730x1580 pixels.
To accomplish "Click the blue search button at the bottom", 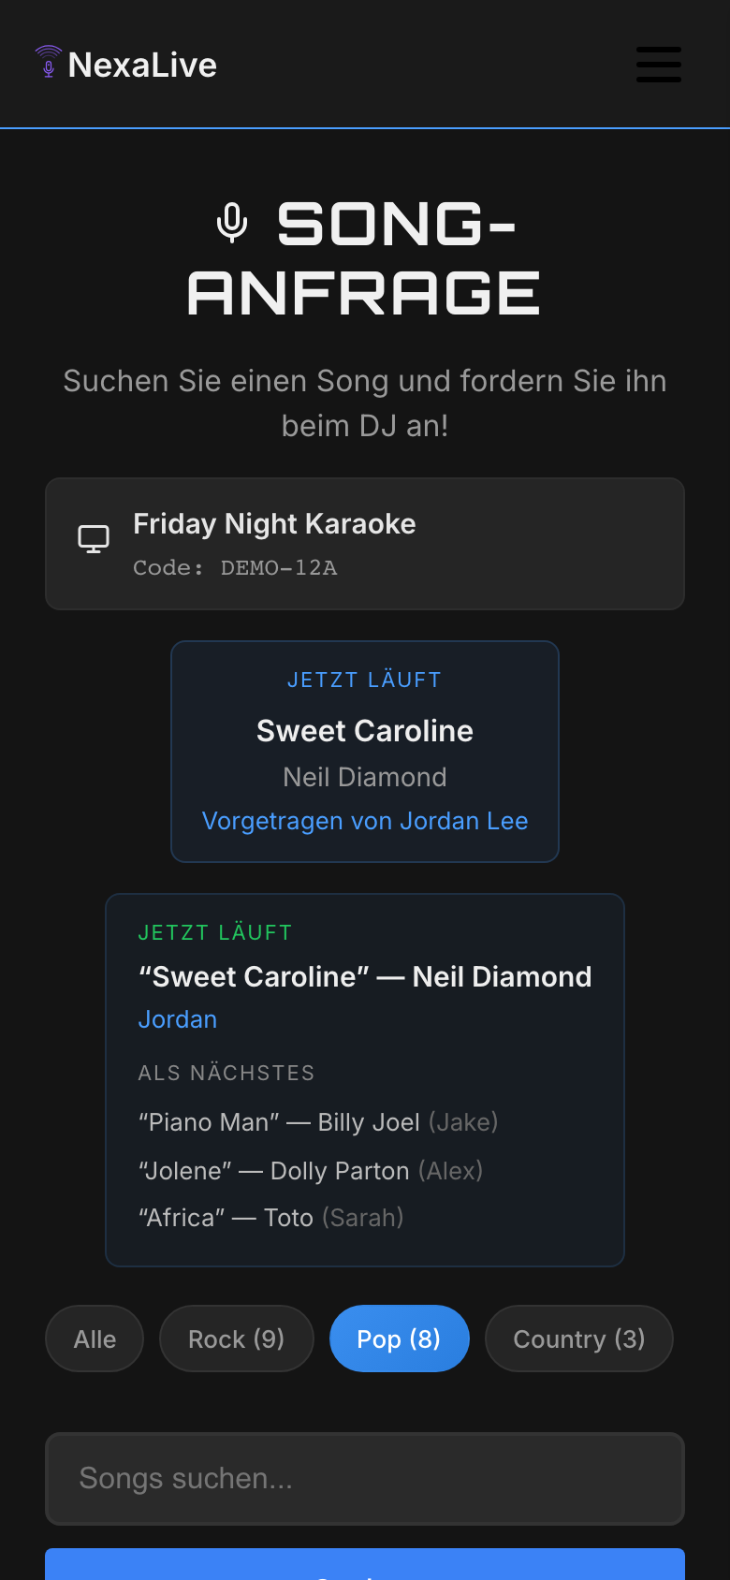I will [365, 1565].
